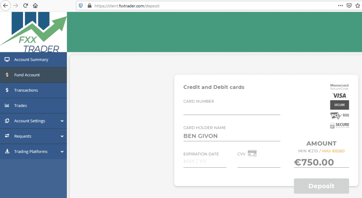Click the Card Holder Name field BEN GIVON
The height and width of the screenshot is (198, 362).
click(x=232, y=136)
